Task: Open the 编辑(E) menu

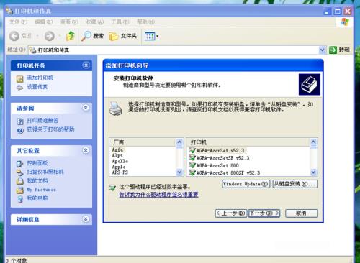Action: (x=43, y=22)
